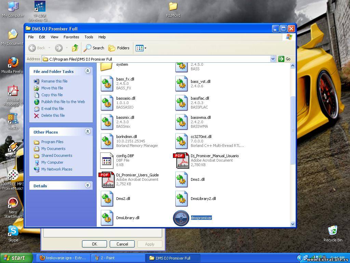Click the Up folder toolbar icon
The image size is (350, 263).
point(75,48)
